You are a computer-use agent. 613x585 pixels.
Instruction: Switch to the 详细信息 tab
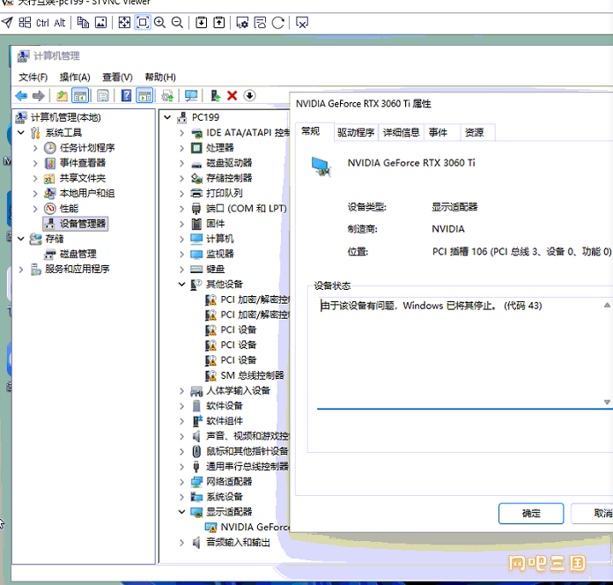[401, 132]
